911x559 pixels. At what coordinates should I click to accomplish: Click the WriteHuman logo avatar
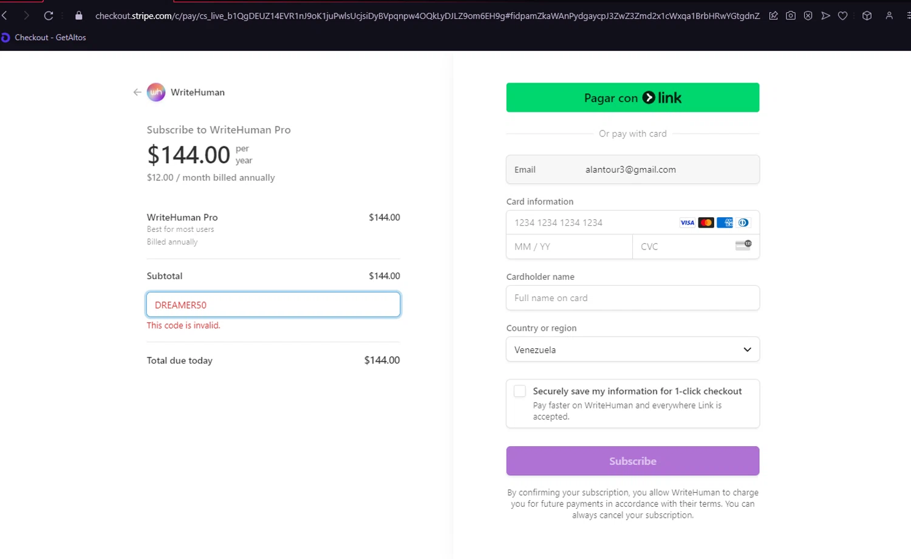click(156, 92)
